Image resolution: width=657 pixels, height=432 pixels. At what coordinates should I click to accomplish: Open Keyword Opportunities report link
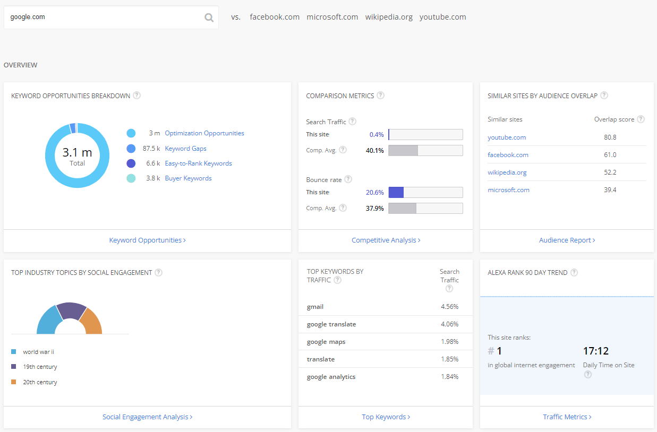pos(147,240)
